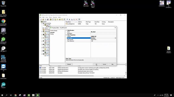Open the Runtime menu
174x97 pixels.
[x=55, y=17]
